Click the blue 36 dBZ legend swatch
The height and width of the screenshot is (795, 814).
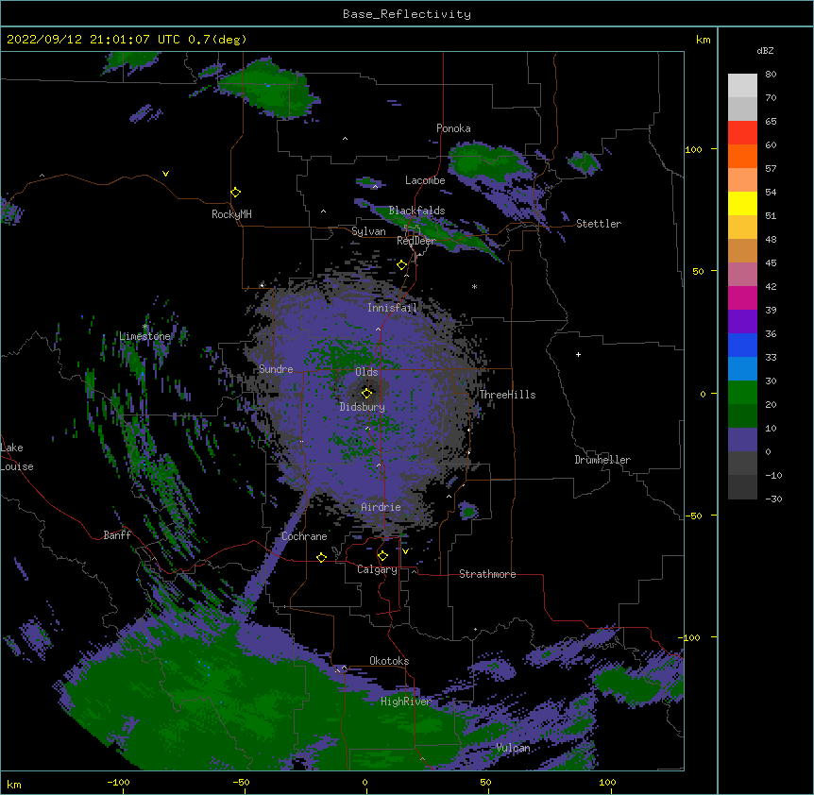click(742, 345)
